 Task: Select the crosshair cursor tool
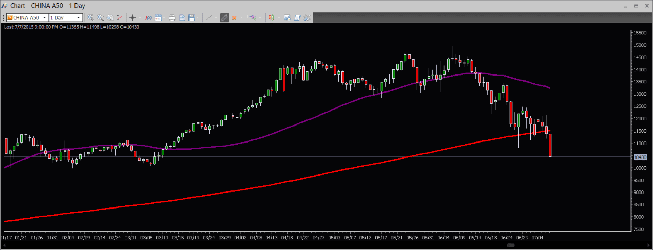[x=132, y=18]
